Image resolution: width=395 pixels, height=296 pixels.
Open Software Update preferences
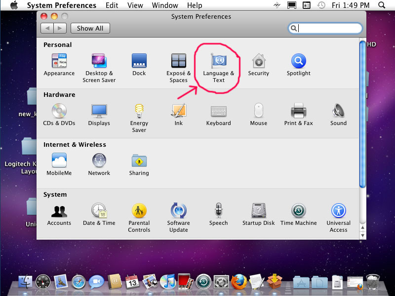(x=179, y=218)
